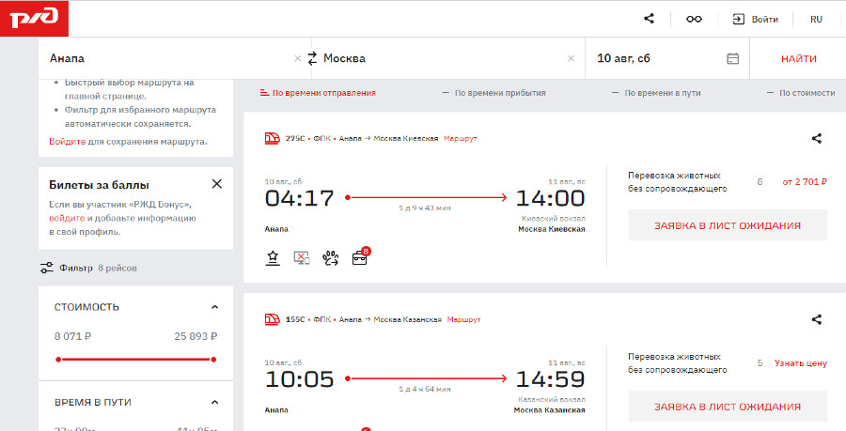This screenshot has height=431, width=846.
Task: Sort results by По стоимости
Action: pyautogui.click(x=800, y=93)
